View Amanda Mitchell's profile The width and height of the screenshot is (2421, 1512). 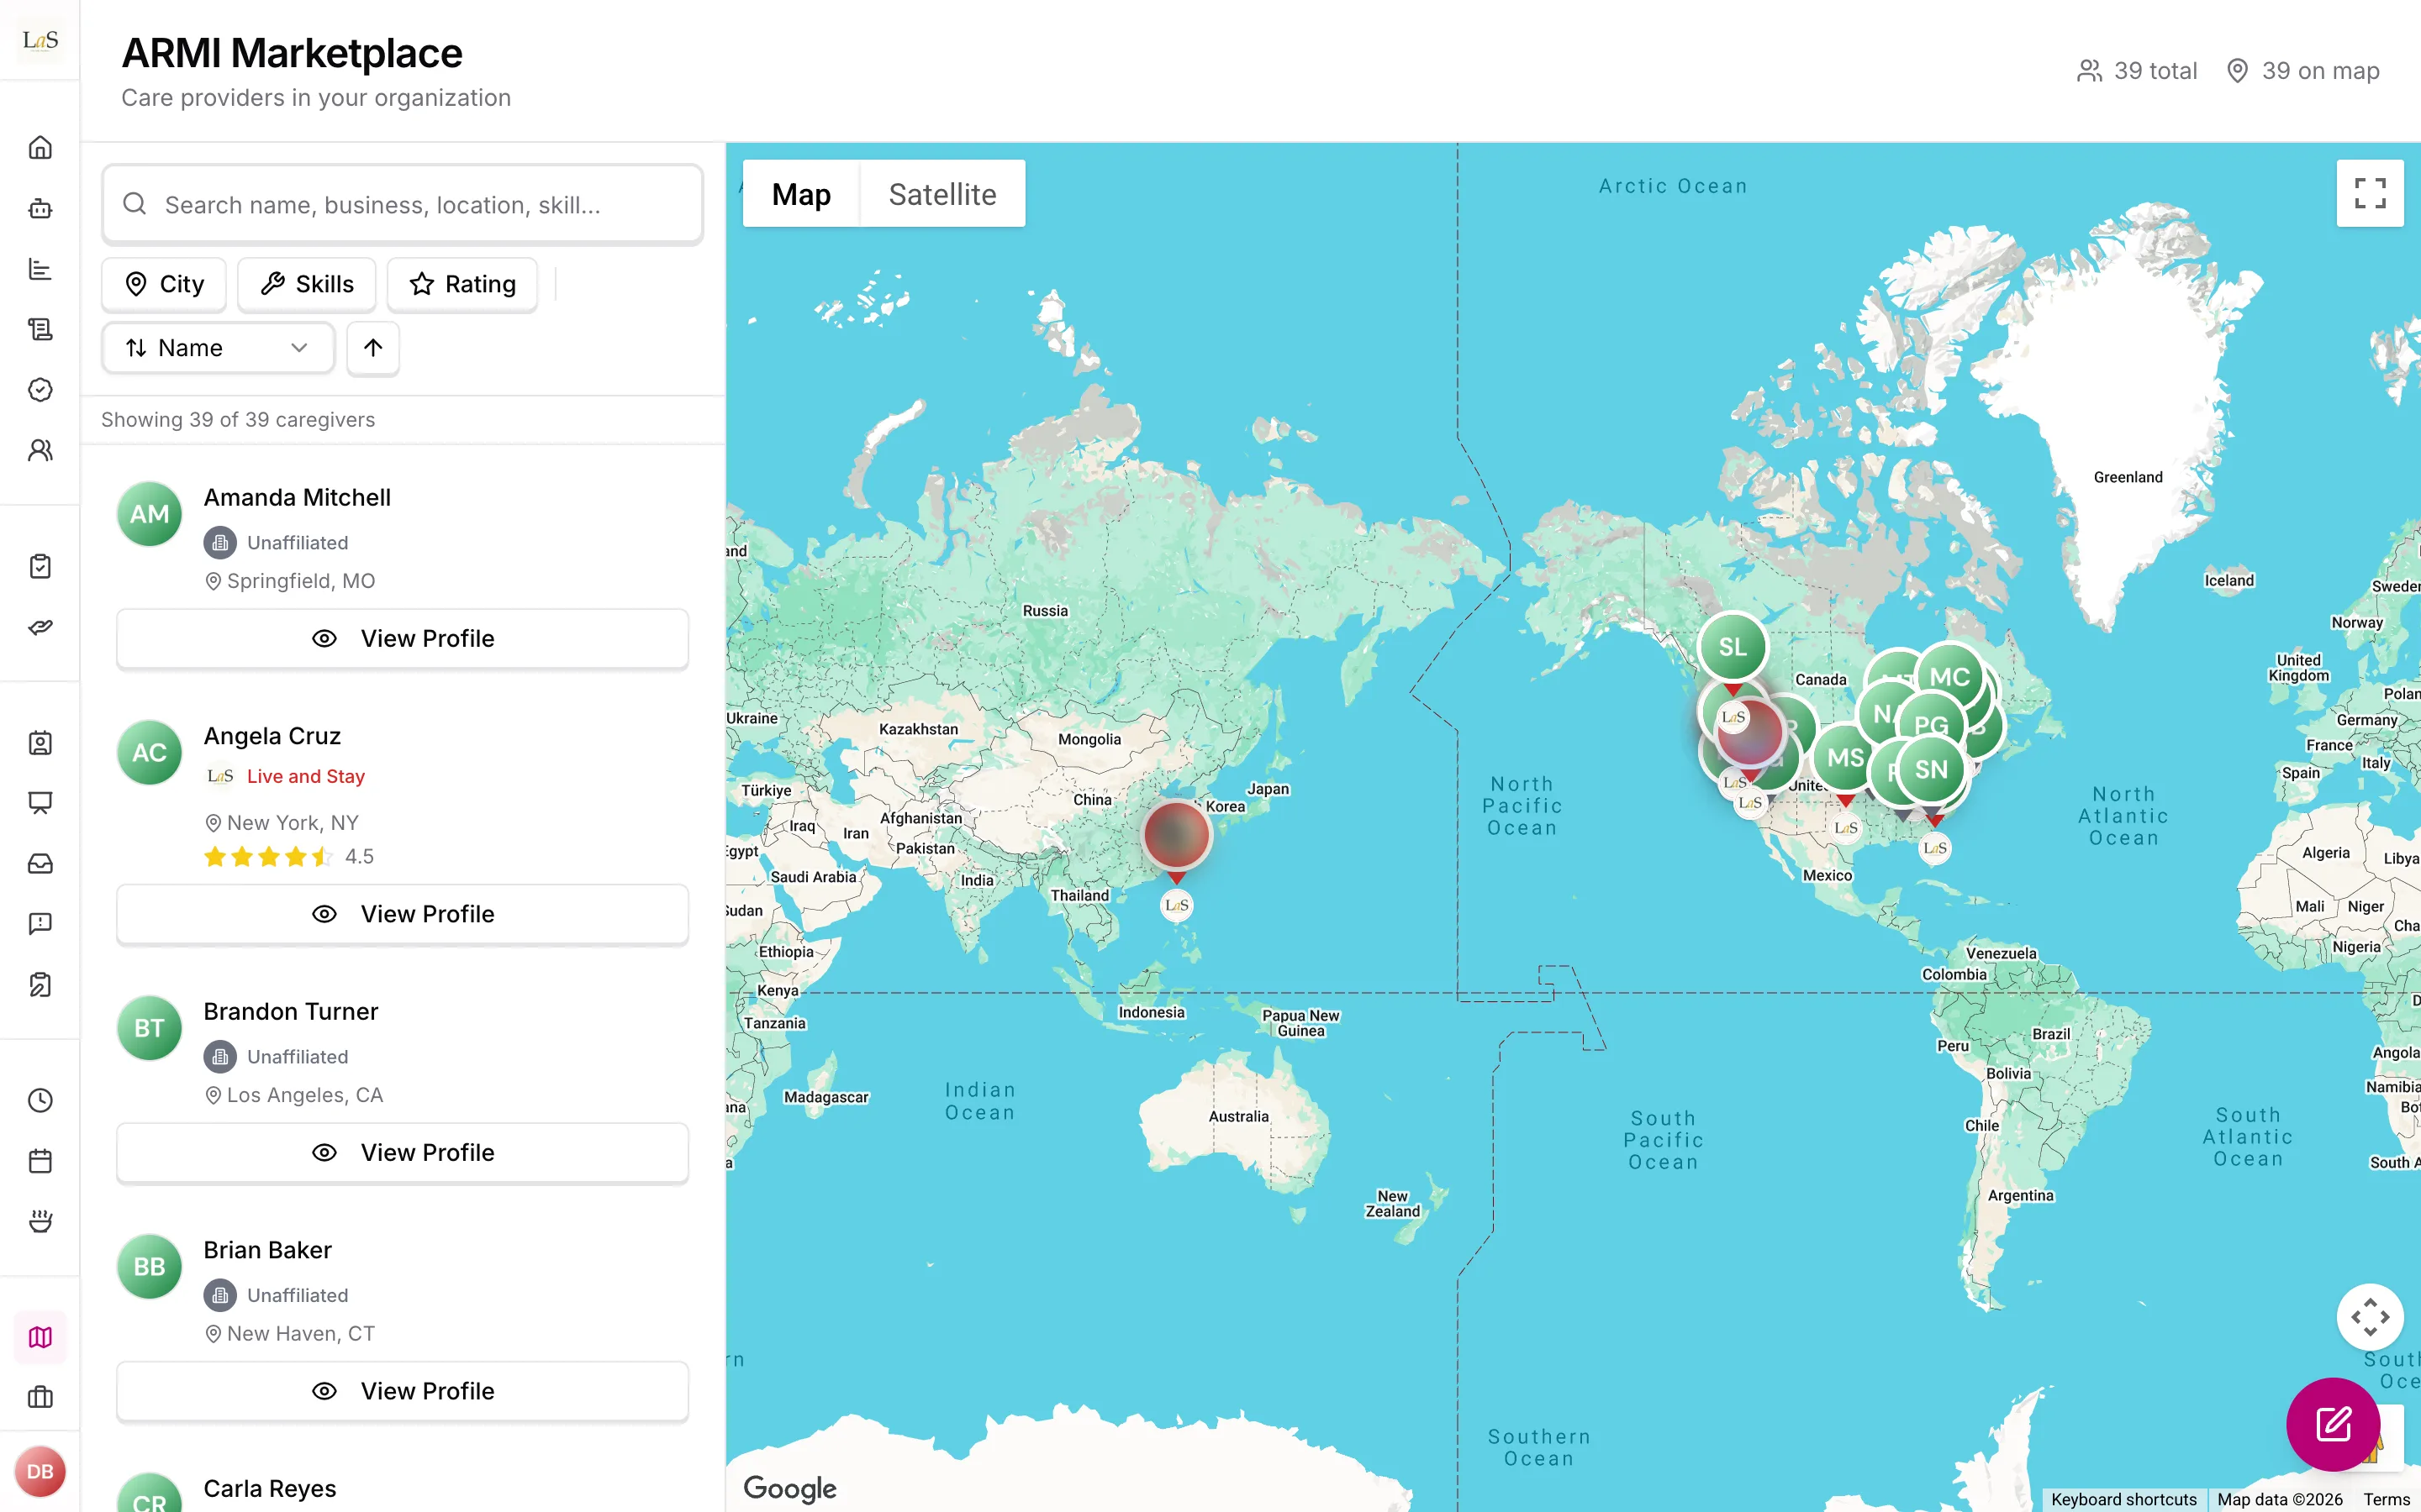(402, 638)
